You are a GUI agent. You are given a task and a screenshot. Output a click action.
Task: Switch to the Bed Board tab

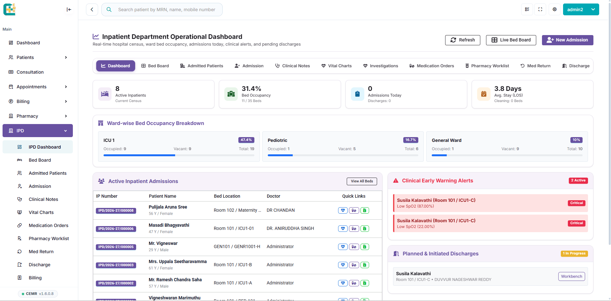[x=155, y=66]
